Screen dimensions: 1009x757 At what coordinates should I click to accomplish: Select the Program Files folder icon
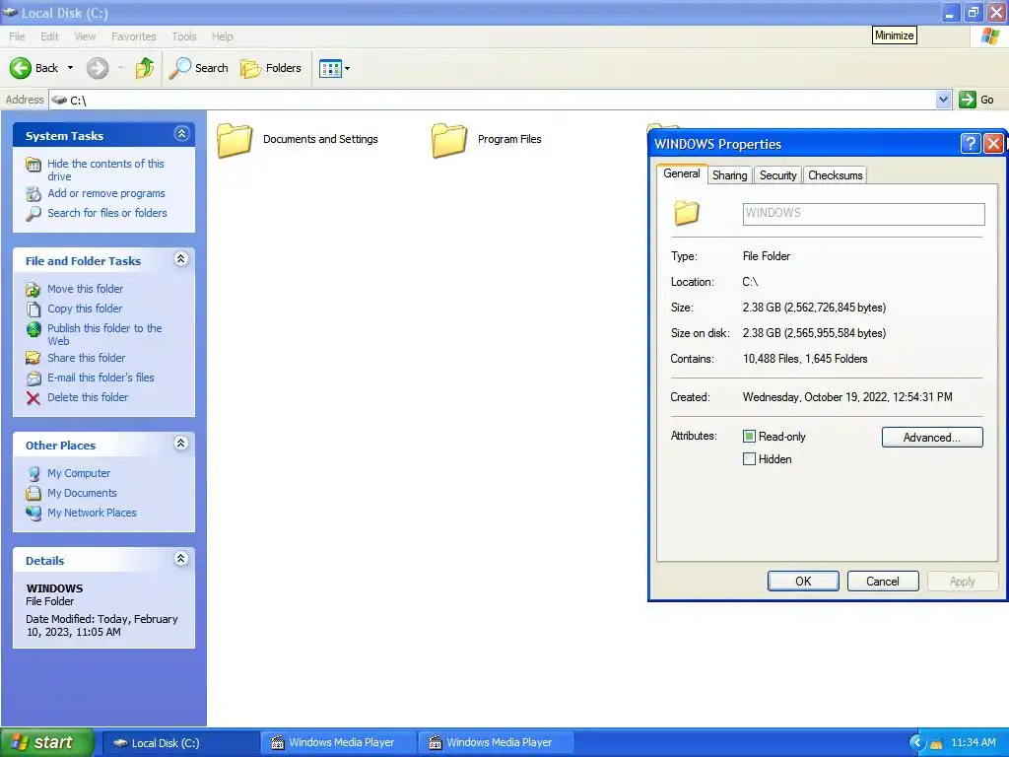click(x=449, y=140)
